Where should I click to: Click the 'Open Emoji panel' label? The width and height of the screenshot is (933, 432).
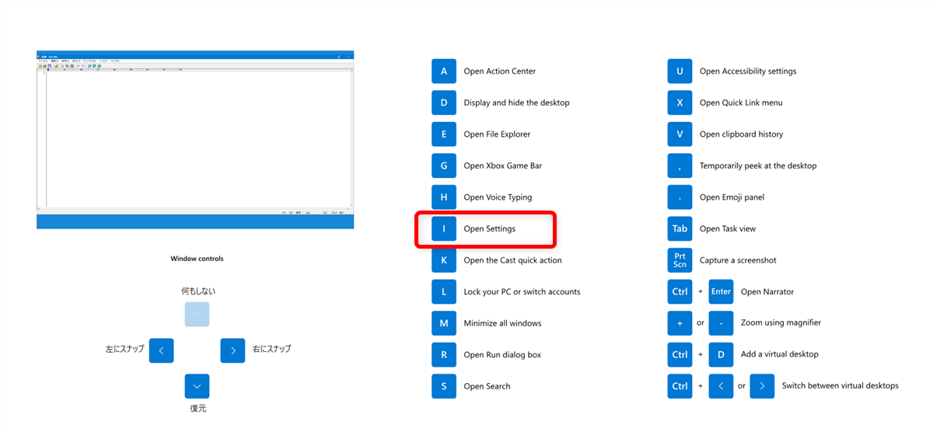732,197
